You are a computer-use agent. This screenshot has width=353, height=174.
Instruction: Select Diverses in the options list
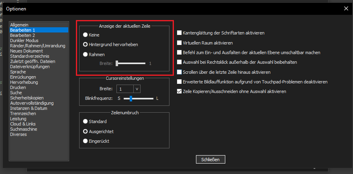click(x=39, y=134)
